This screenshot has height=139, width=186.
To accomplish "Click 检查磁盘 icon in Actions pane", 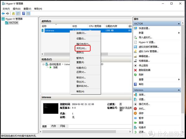I will [x=135, y=61].
